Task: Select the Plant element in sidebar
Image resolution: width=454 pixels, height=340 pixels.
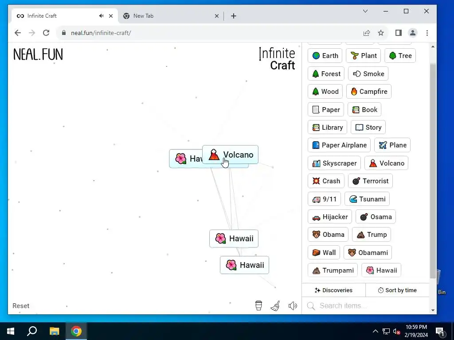Action: [x=364, y=55]
